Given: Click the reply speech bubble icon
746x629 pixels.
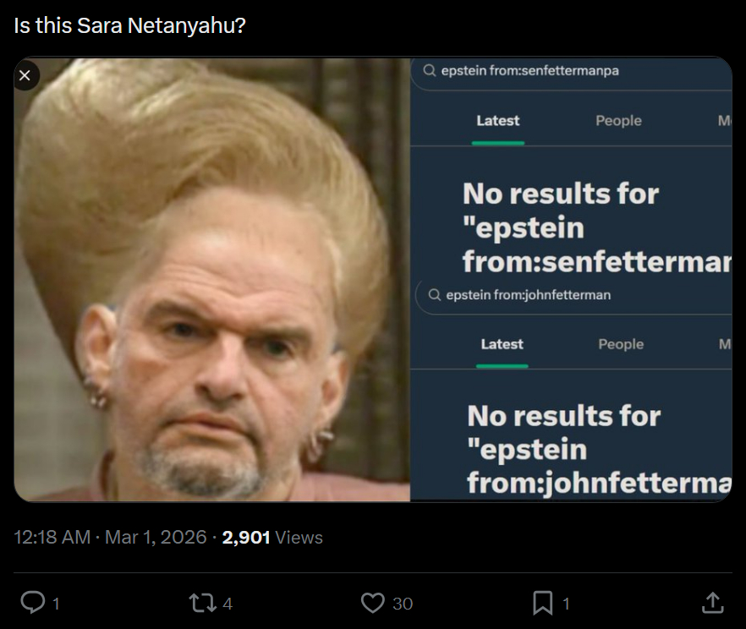Looking at the screenshot, I should (32, 602).
